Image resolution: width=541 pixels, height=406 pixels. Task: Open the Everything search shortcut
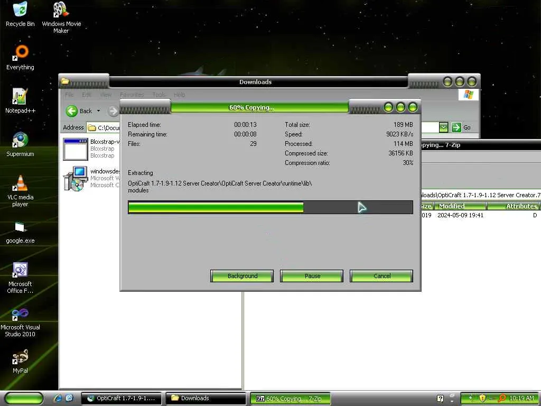tap(20, 57)
